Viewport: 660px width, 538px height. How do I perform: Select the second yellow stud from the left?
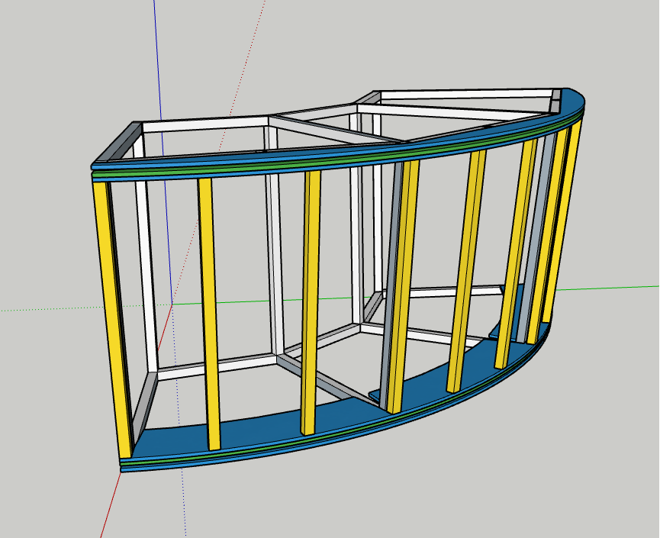tap(209, 314)
